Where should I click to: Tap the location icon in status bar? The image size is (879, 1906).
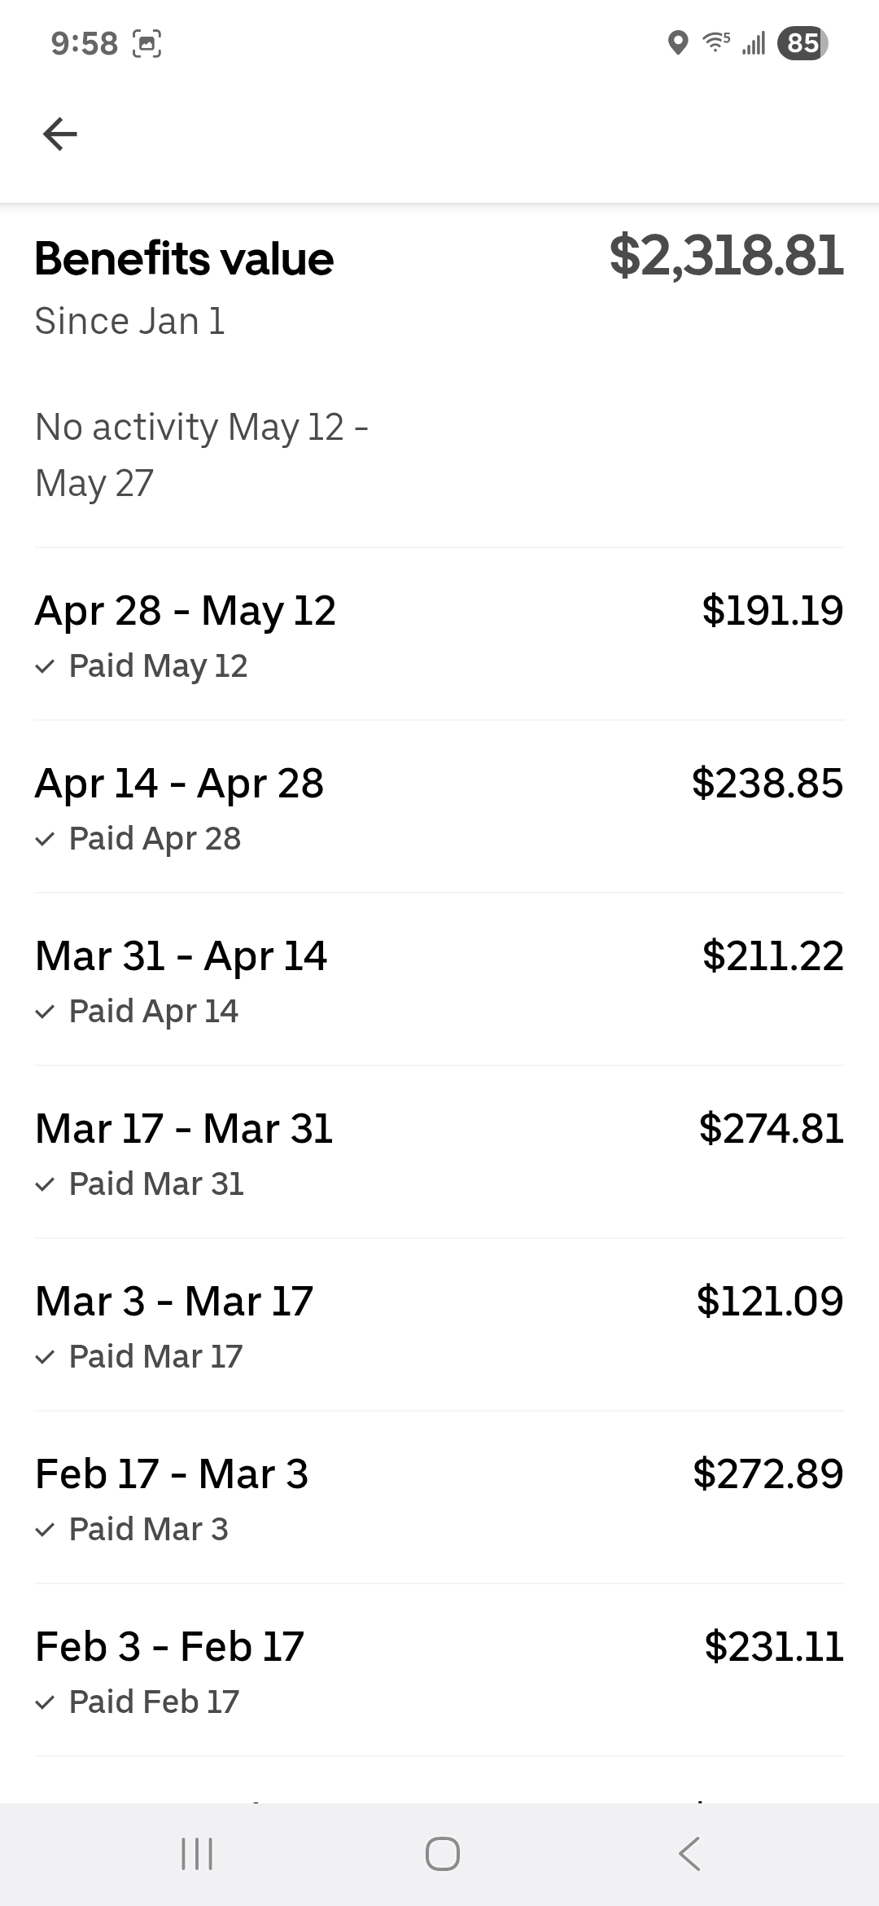pos(677,42)
